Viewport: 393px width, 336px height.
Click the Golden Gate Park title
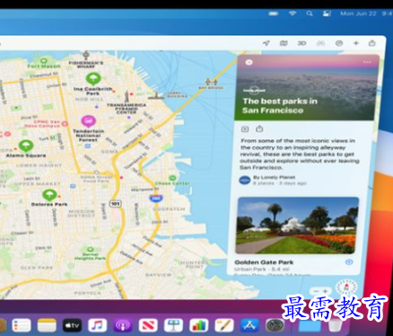pos(264,262)
